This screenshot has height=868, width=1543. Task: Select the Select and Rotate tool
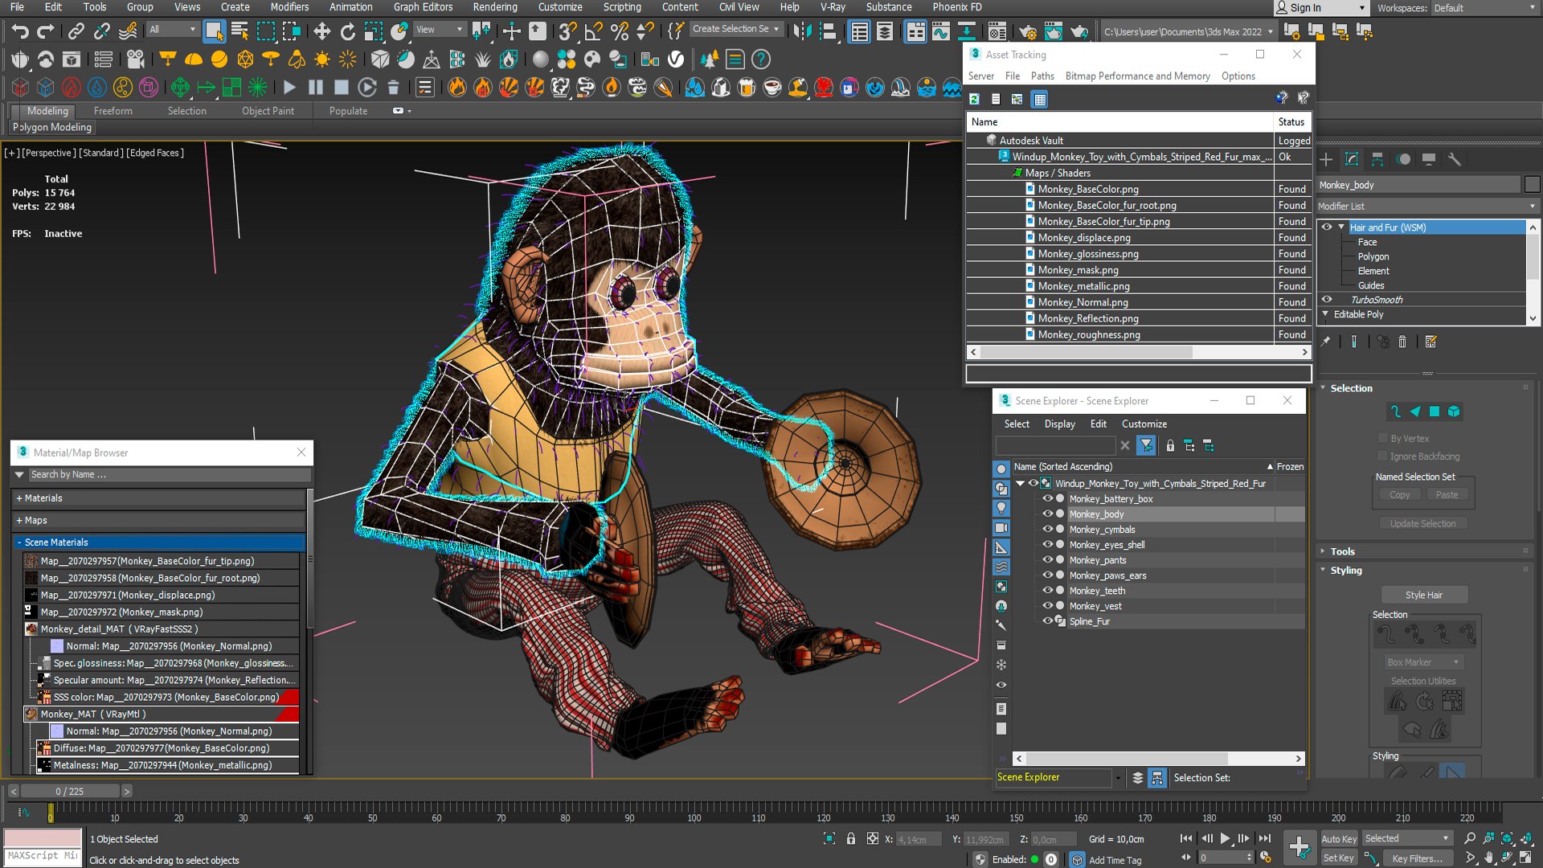347,31
